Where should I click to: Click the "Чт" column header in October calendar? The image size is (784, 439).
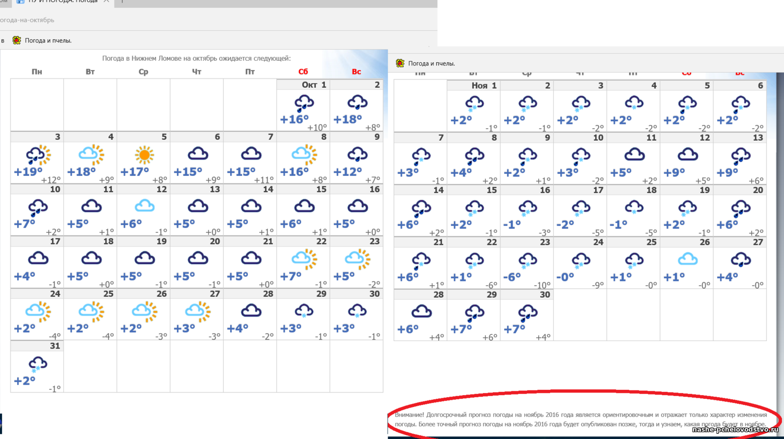pyautogui.click(x=197, y=72)
